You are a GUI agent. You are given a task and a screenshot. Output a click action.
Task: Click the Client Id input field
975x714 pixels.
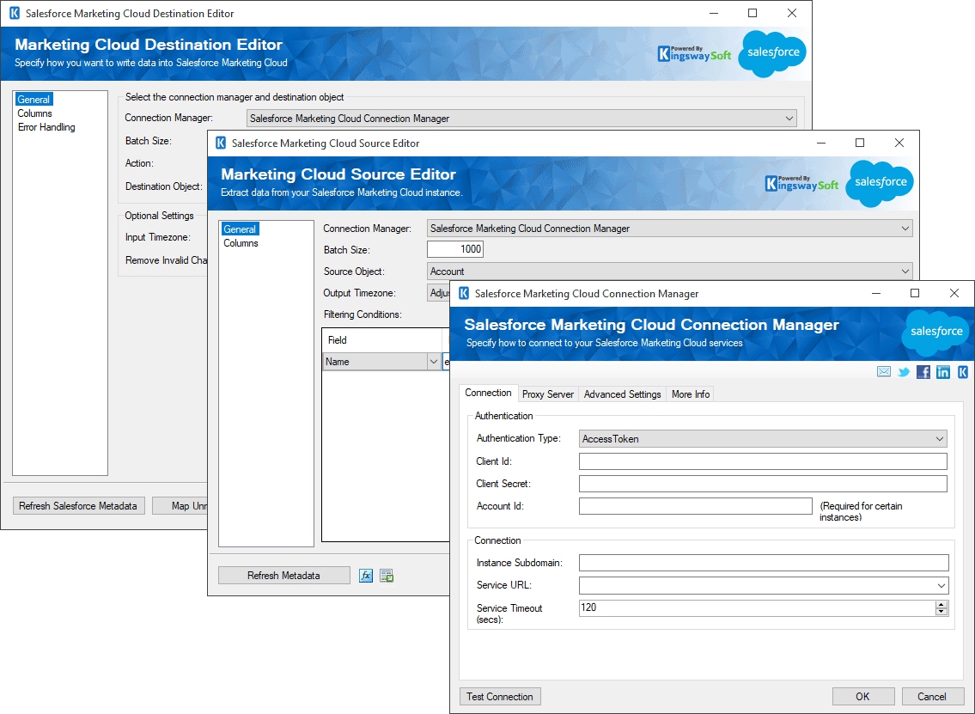click(763, 461)
